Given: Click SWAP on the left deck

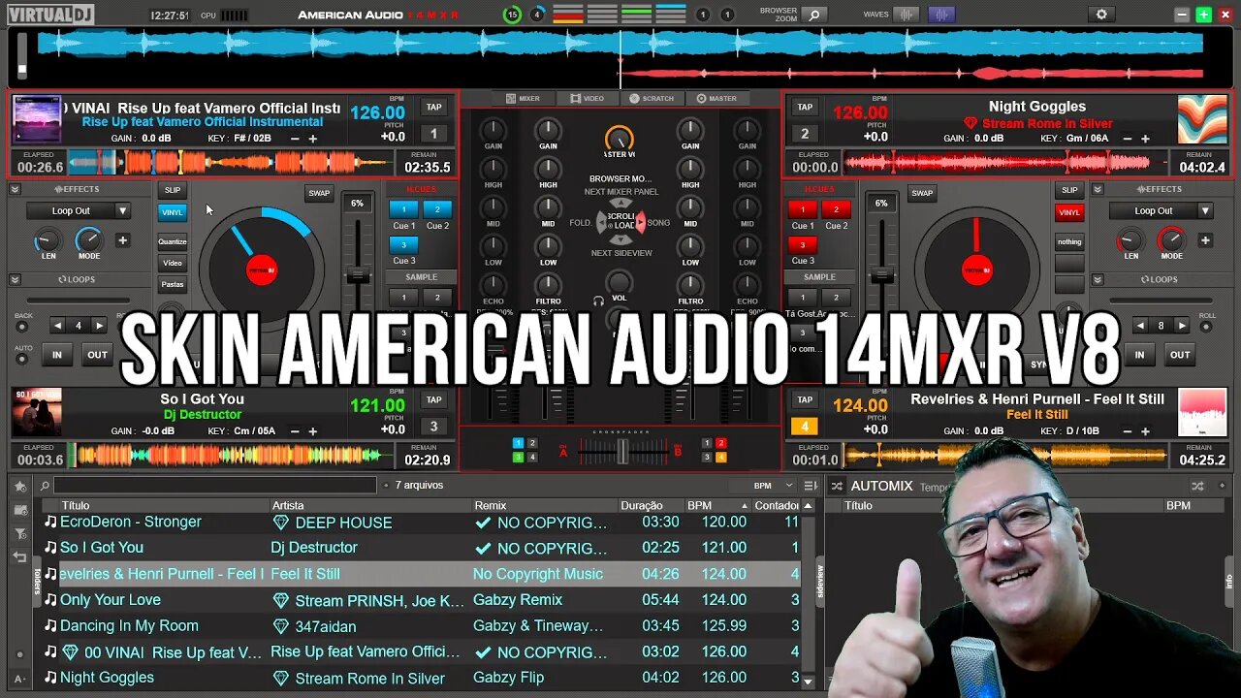Looking at the screenshot, I should point(319,193).
